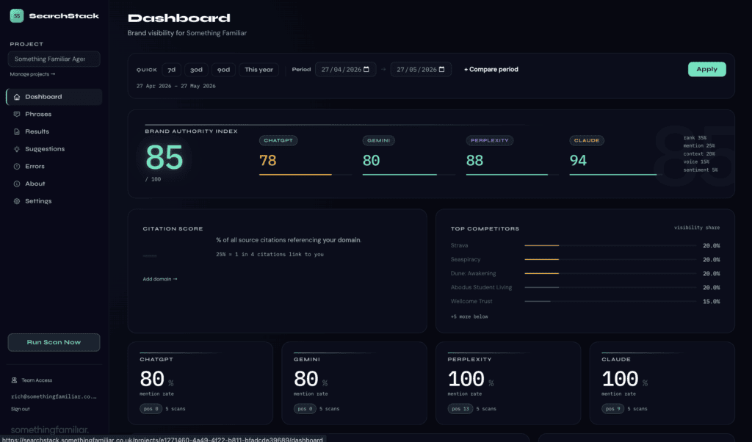Click the 27 Apr 2026 – 27 May 2026 range text

point(176,86)
